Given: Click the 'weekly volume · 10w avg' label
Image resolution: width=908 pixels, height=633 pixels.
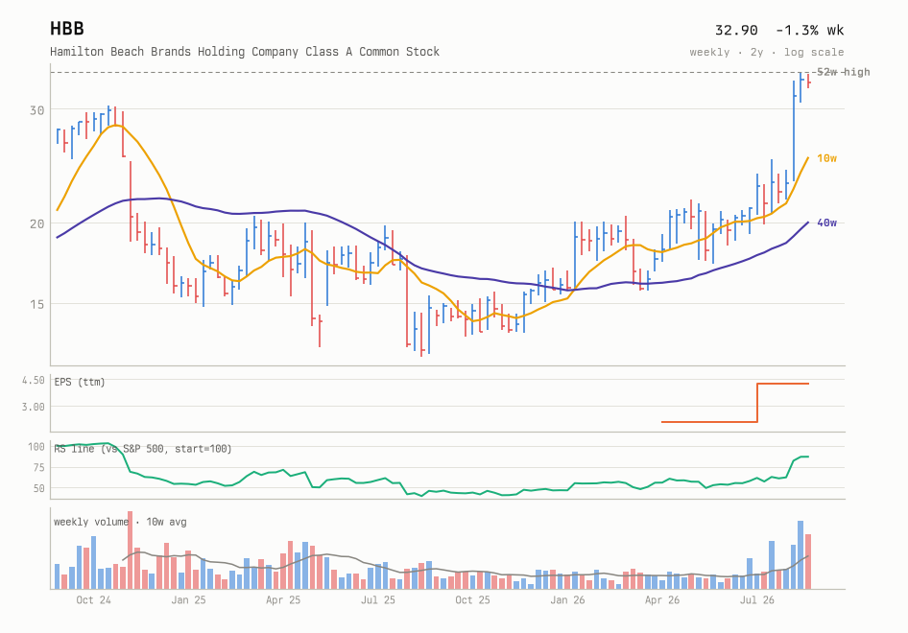Looking at the screenshot, I should tap(120, 522).
